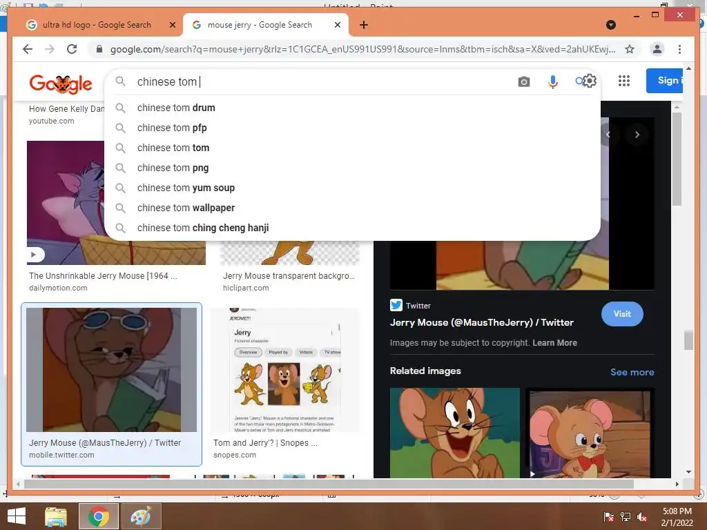This screenshot has height=530, width=707.
Task: Choose suggestion 'chinese tom yum soup'
Action: pos(352,188)
